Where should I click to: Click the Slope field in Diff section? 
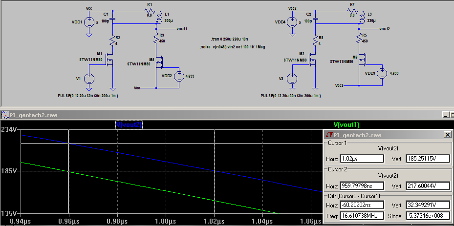coord(428,216)
